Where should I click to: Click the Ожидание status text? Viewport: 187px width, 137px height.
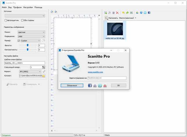(6, 135)
